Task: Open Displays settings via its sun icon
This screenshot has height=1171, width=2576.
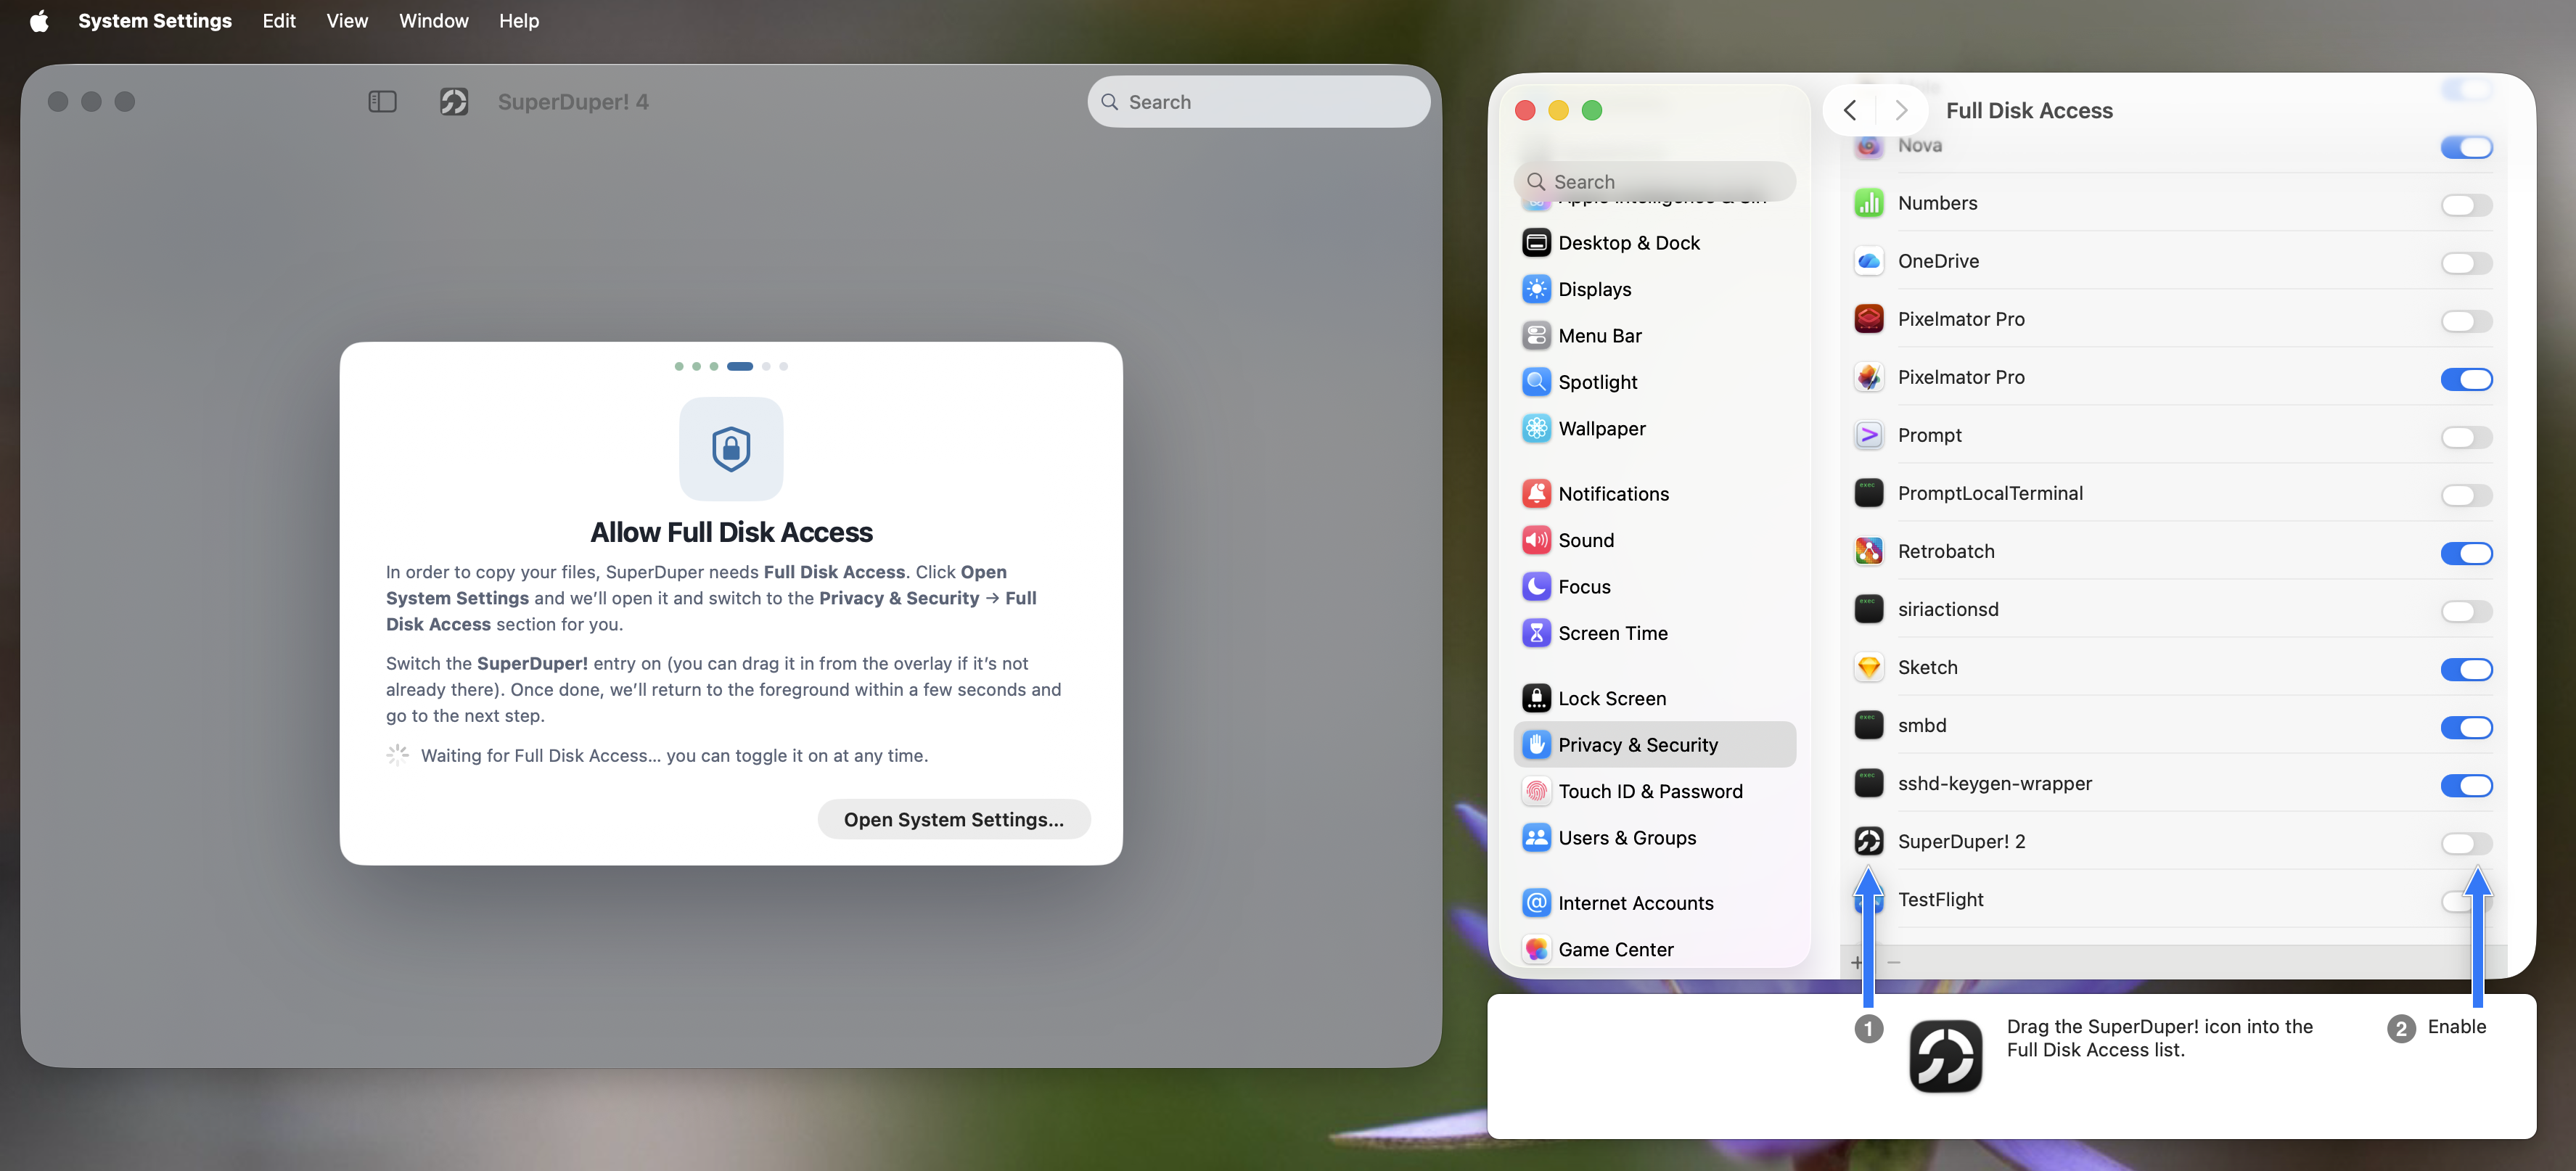Action: pyautogui.click(x=1536, y=289)
